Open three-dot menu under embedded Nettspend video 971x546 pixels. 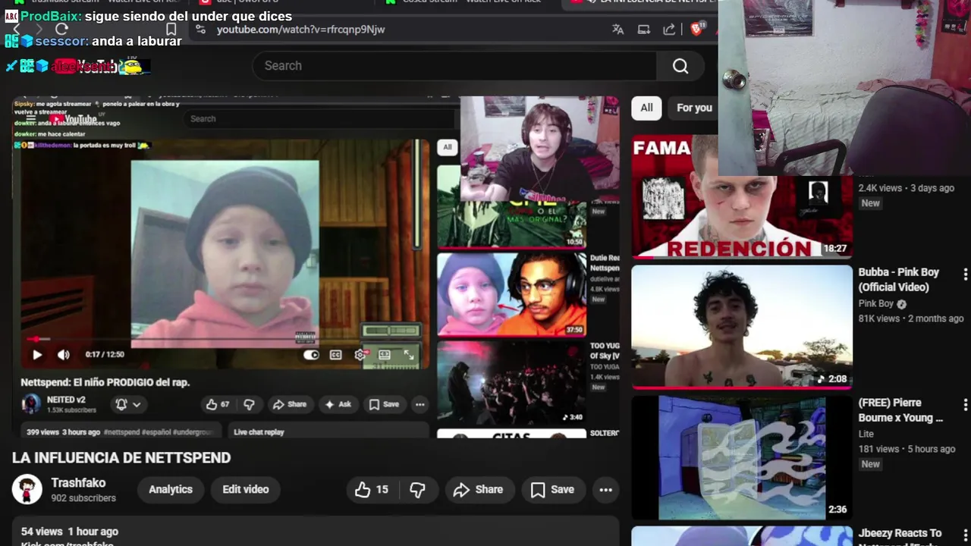[420, 404]
